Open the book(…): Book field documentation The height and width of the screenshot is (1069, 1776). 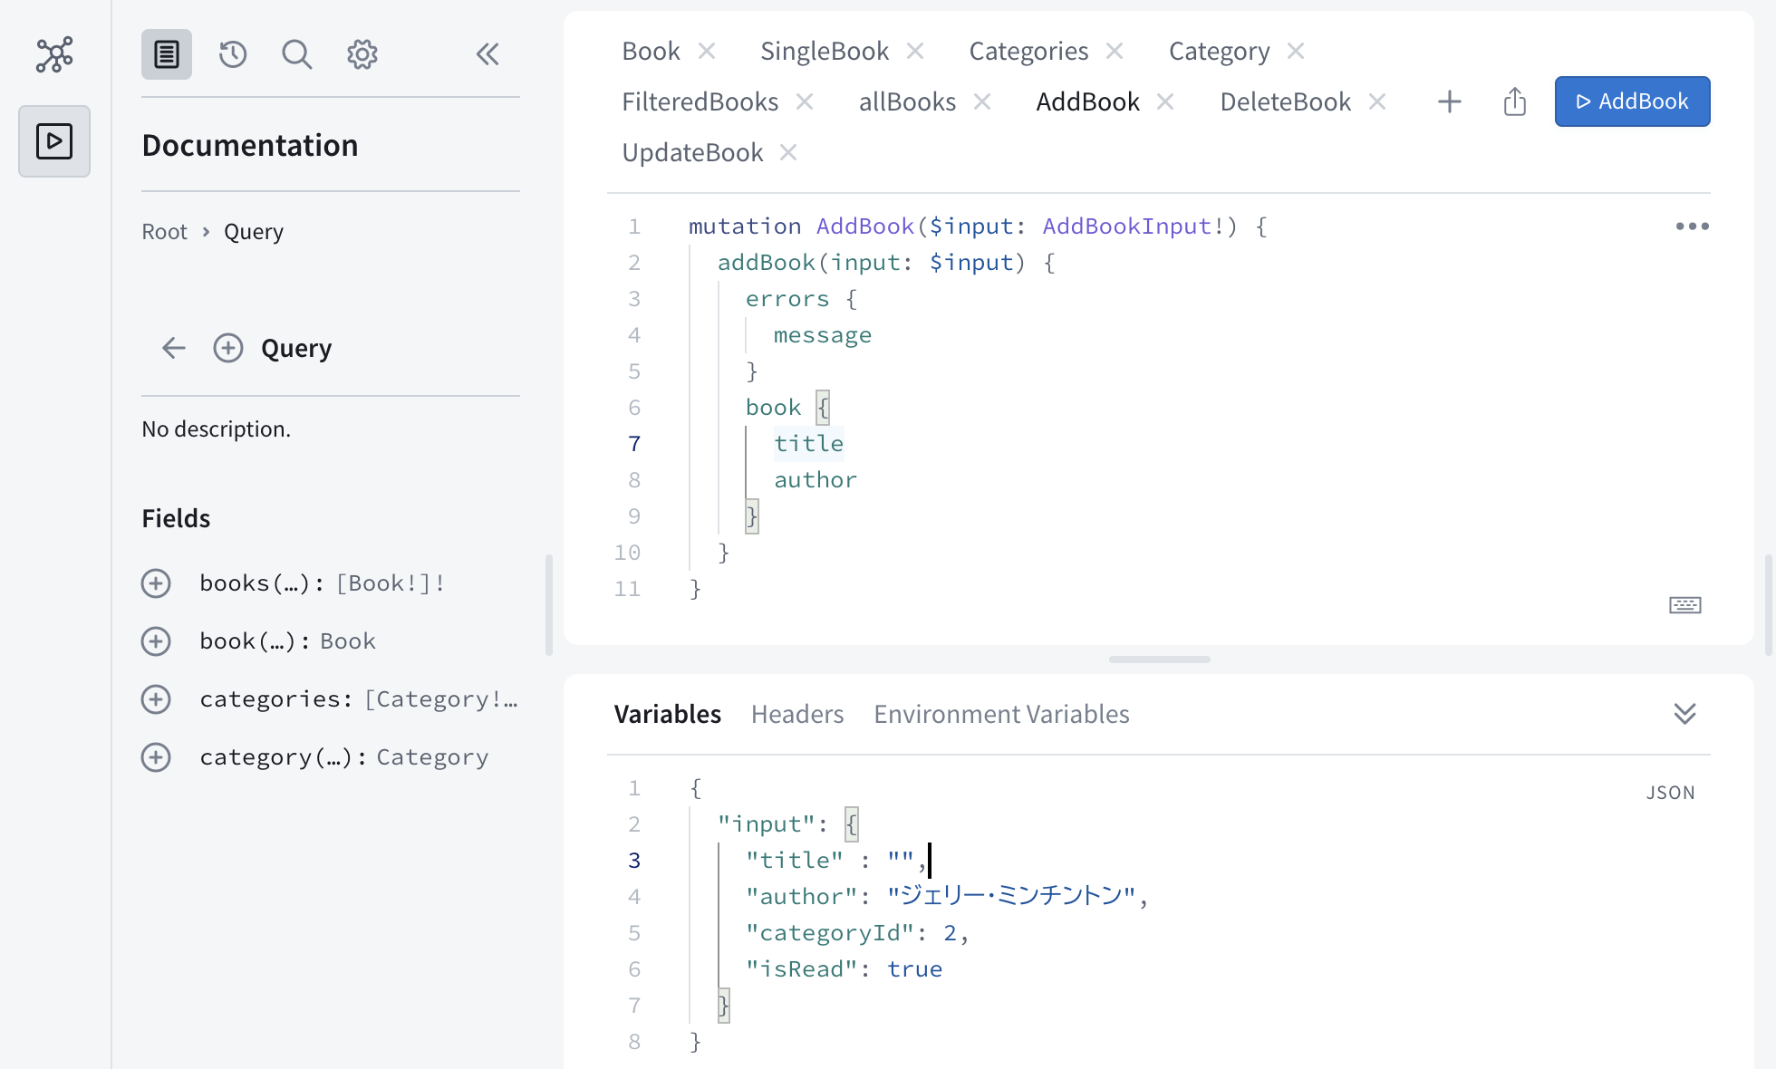(x=287, y=641)
